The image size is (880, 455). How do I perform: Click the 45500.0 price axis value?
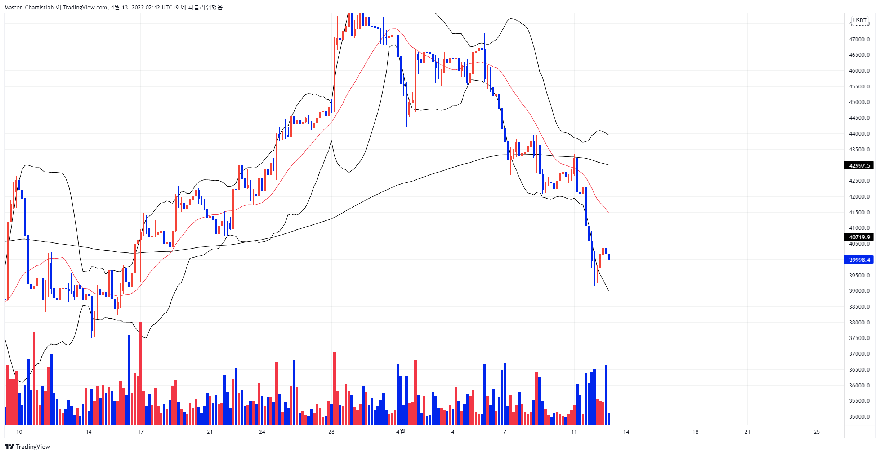pyautogui.click(x=859, y=87)
